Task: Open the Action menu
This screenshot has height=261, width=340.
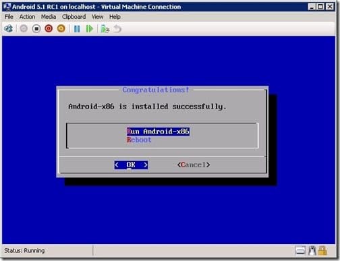Action: (x=27, y=17)
